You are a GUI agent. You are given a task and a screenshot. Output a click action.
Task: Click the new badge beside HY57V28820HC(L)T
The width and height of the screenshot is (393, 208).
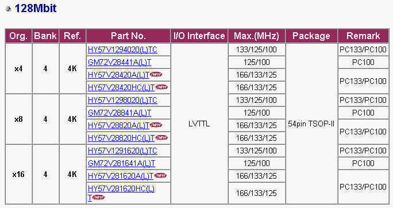click(x=161, y=137)
